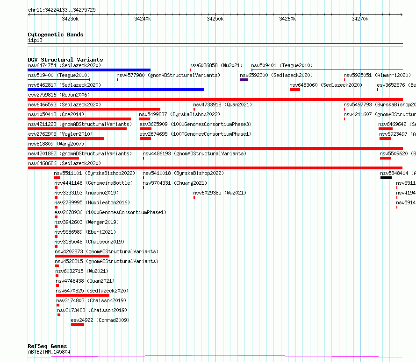
Task: Click nsv4202873 (gnomADStructuralVariants) label
Action: pyautogui.click(x=107, y=251)
